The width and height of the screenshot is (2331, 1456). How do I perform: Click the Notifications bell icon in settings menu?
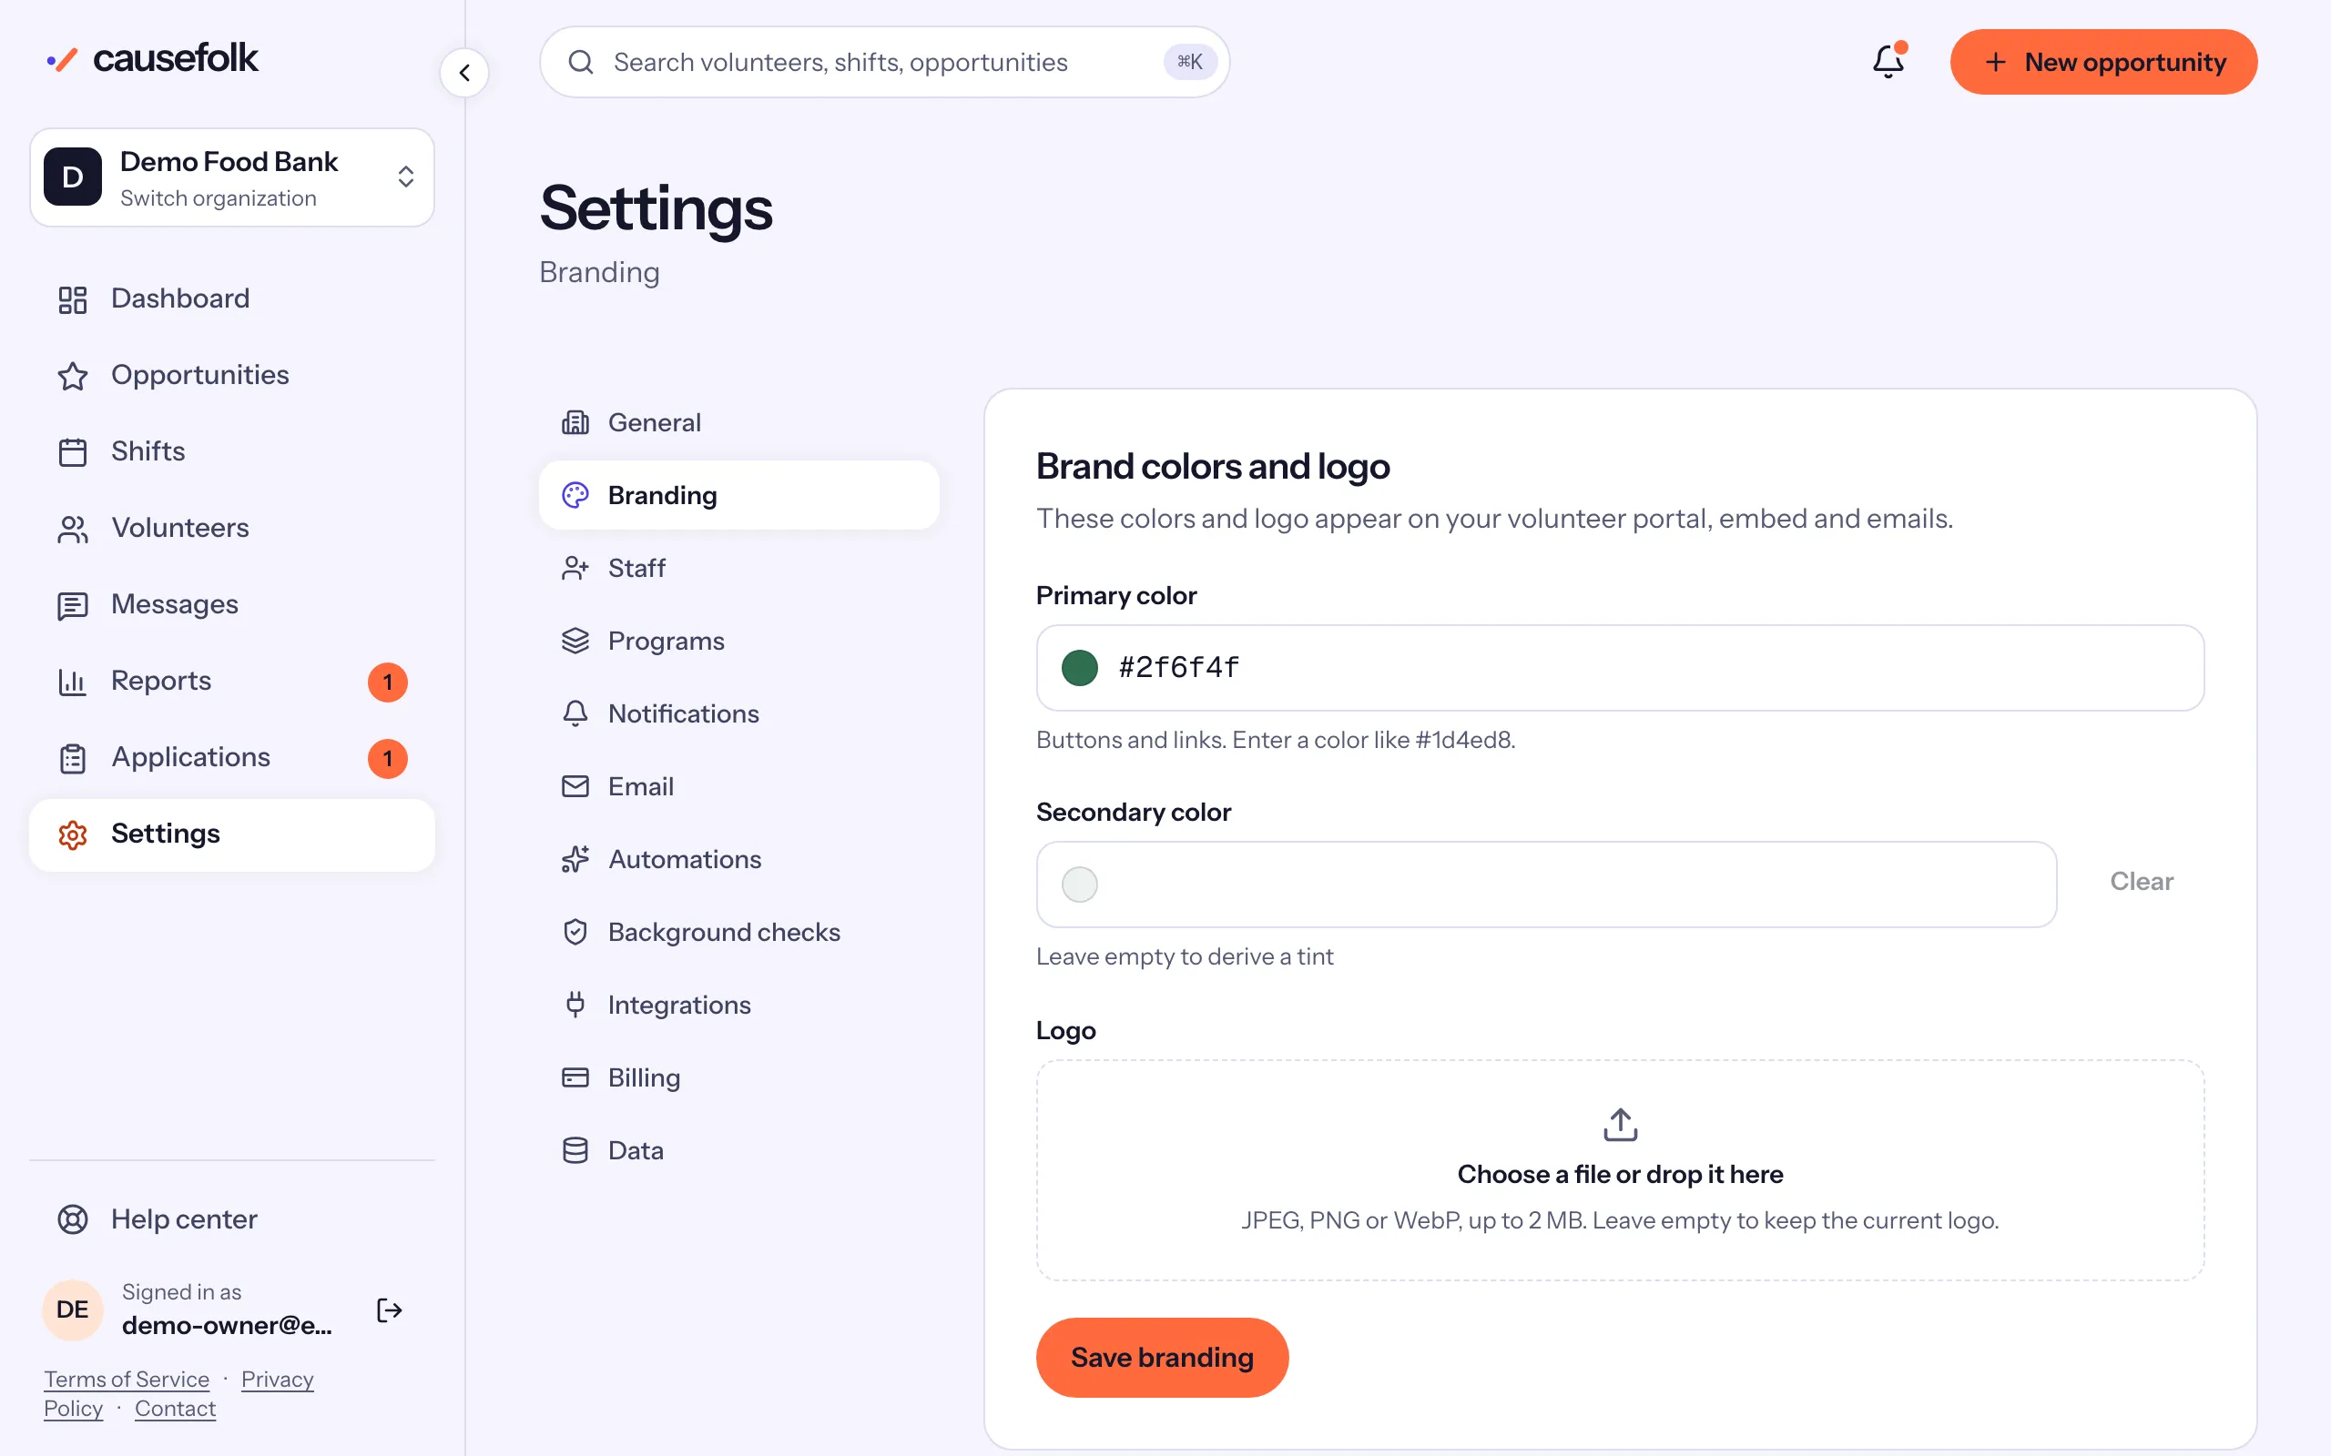pos(575,713)
